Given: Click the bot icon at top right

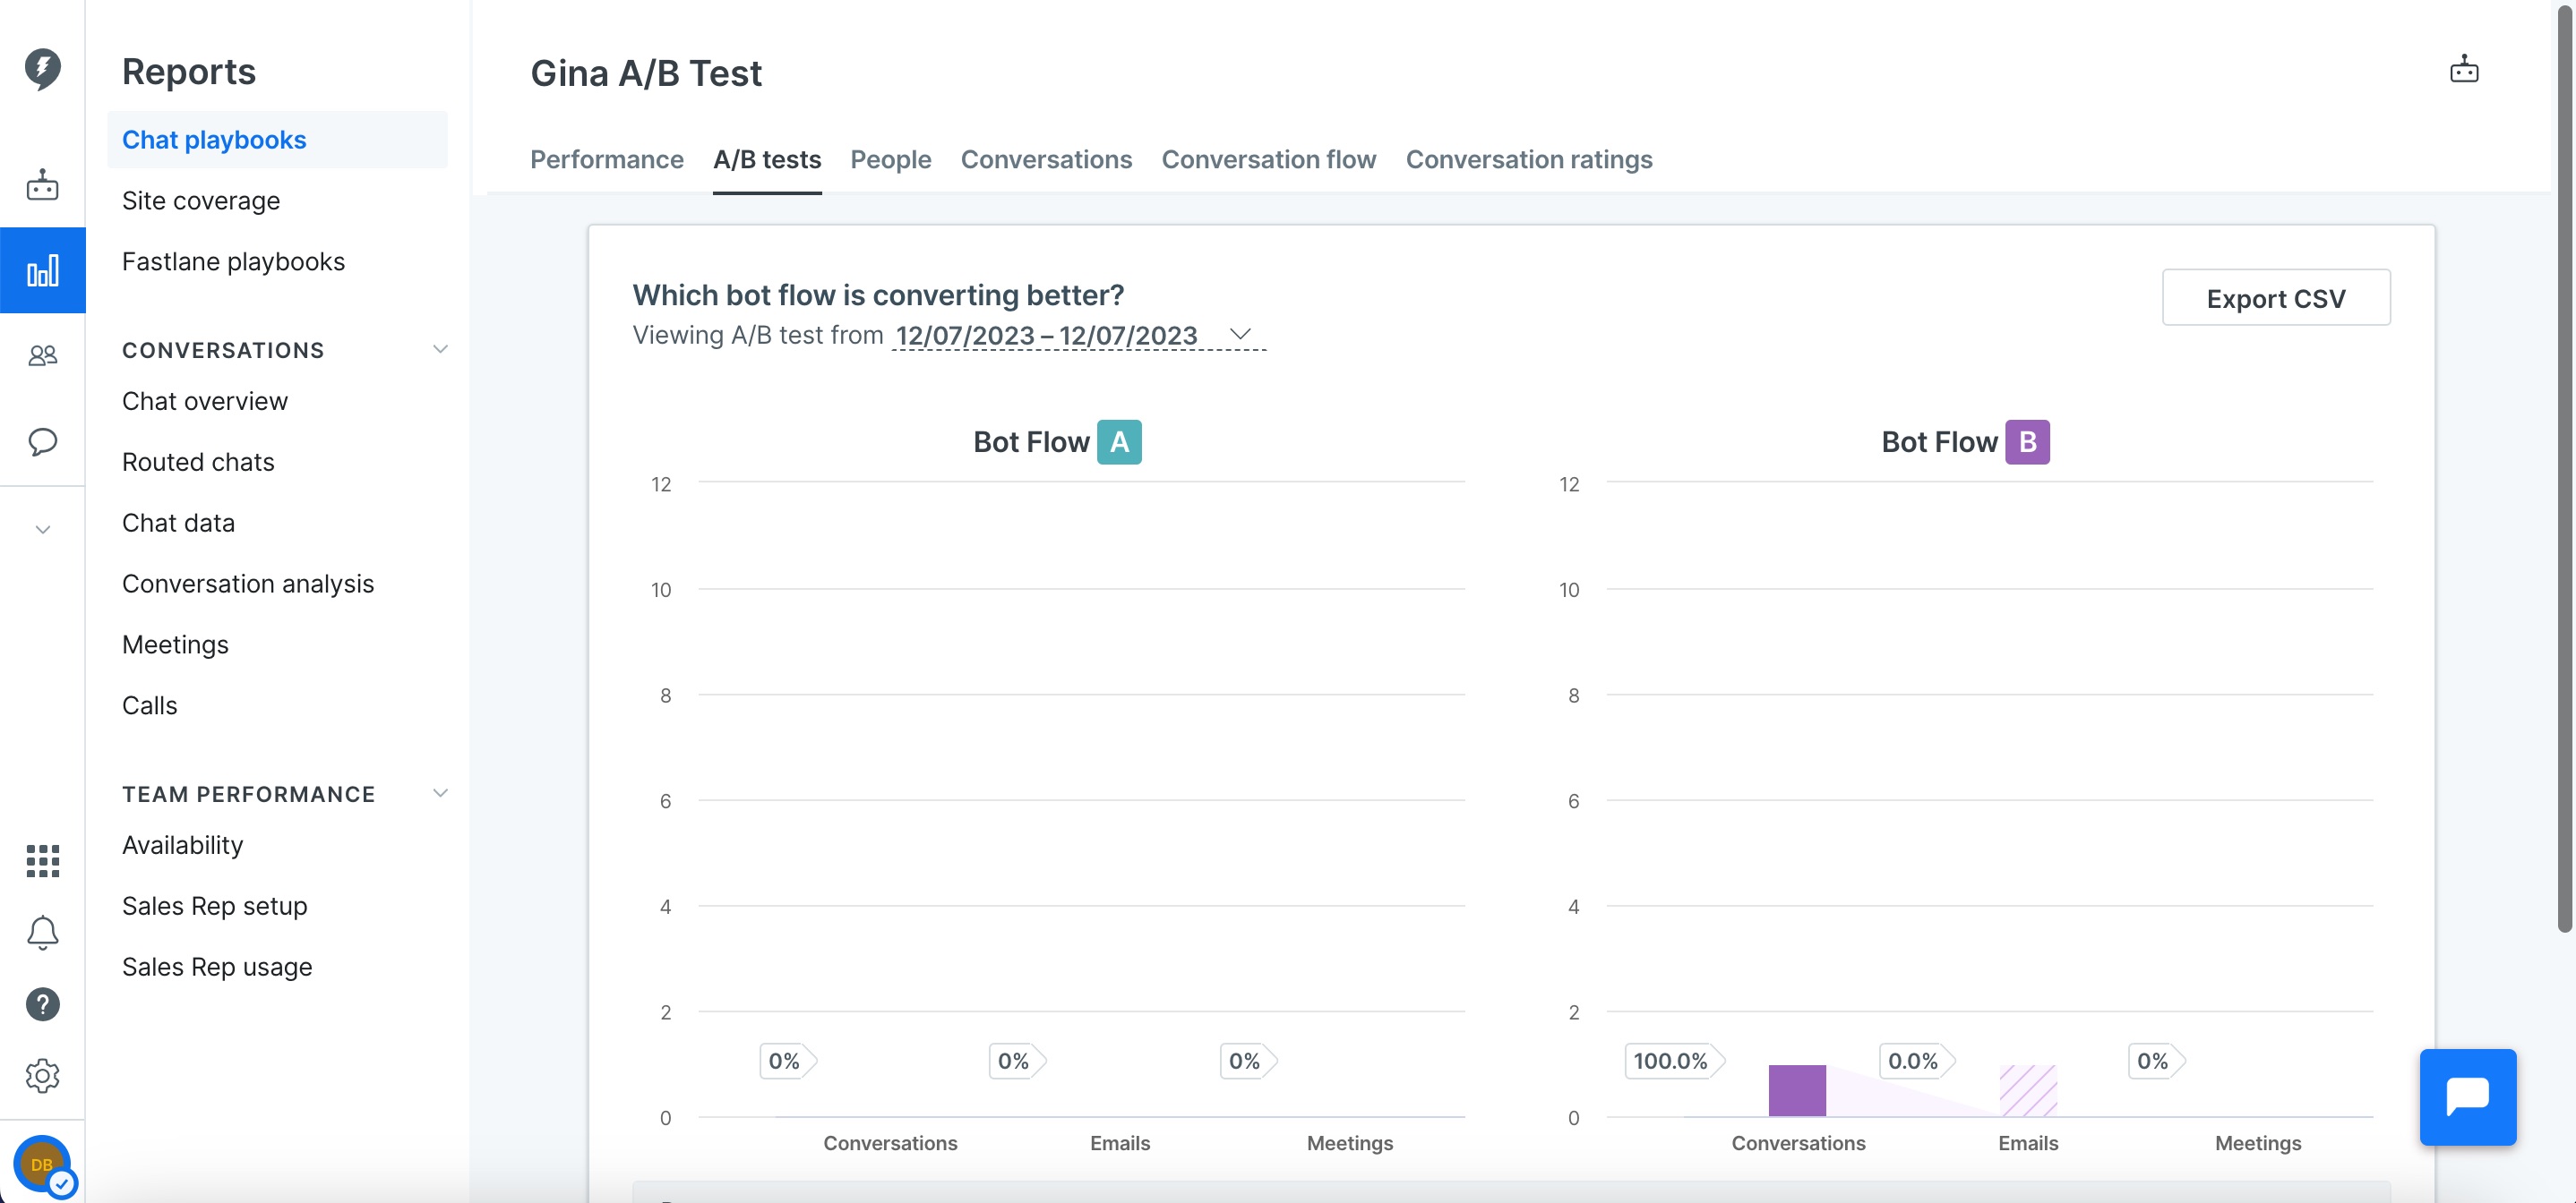Looking at the screenshot, I should 2463,70.
